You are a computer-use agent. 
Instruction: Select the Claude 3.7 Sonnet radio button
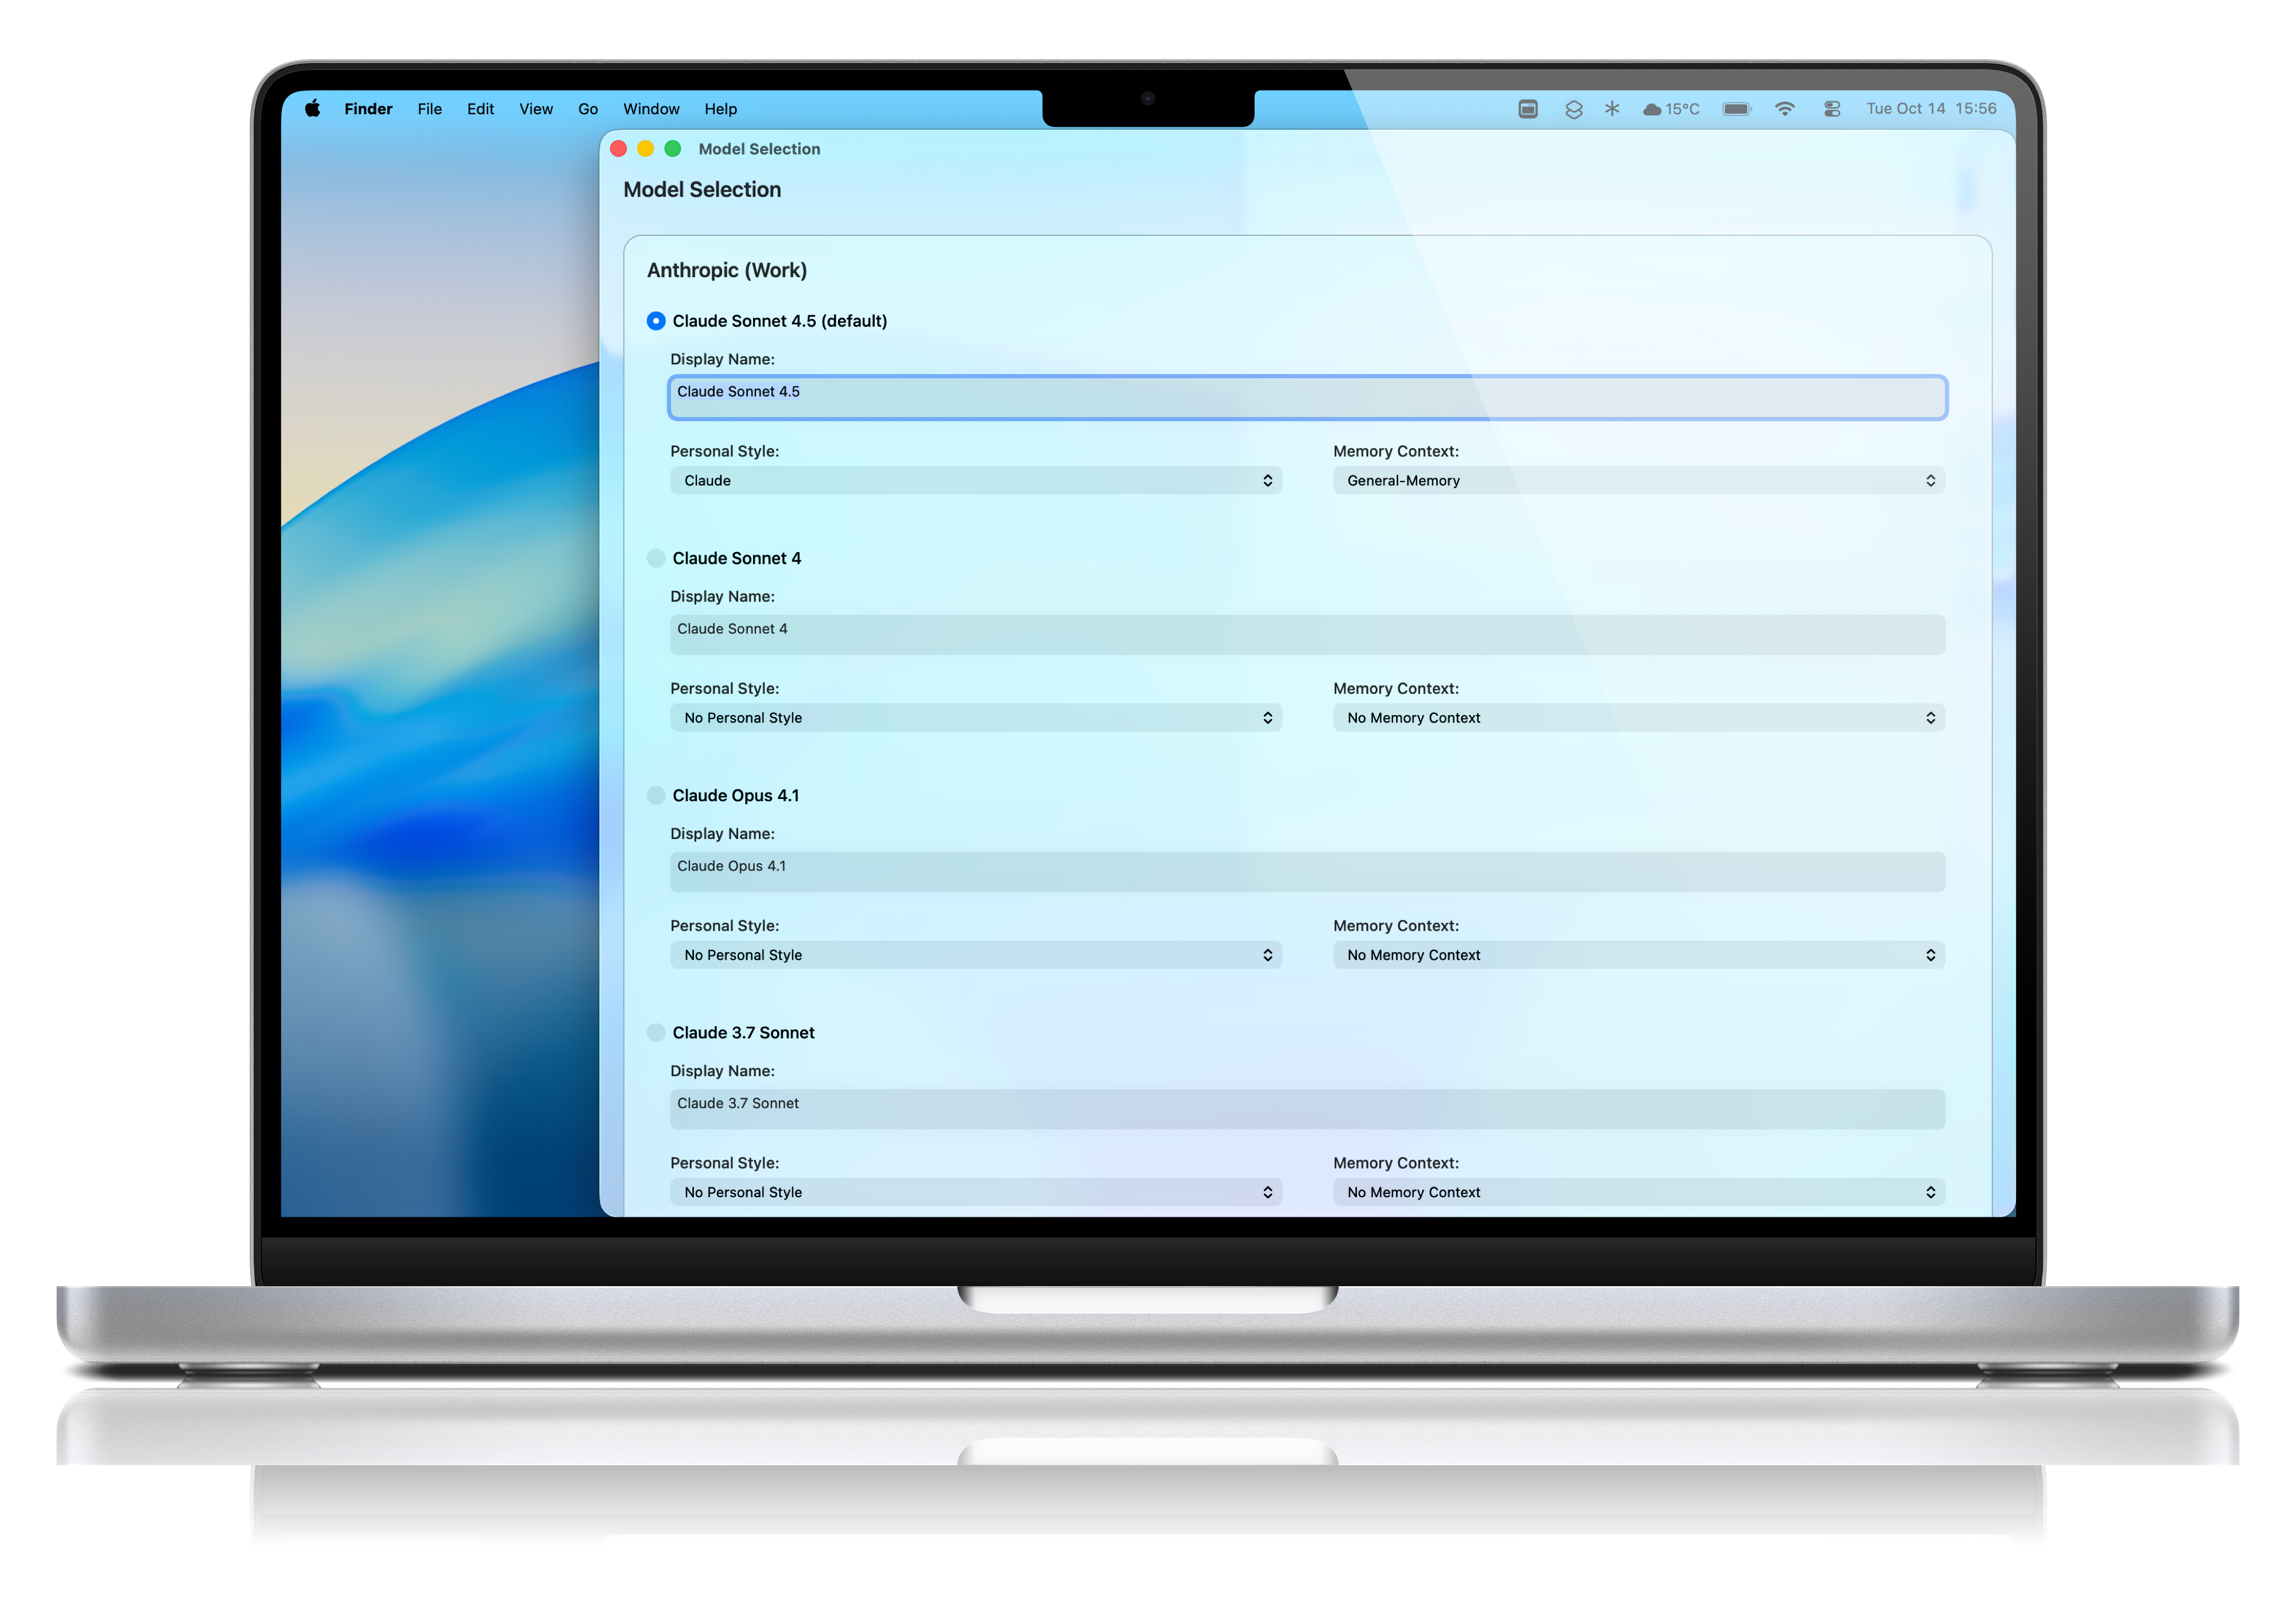[x=656, y=1032]
